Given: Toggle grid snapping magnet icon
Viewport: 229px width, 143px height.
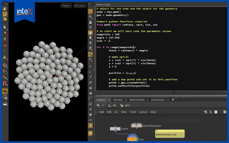Looking at the screenshot, I should click(5, 65).
